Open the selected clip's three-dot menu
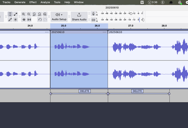 [104, 32]
